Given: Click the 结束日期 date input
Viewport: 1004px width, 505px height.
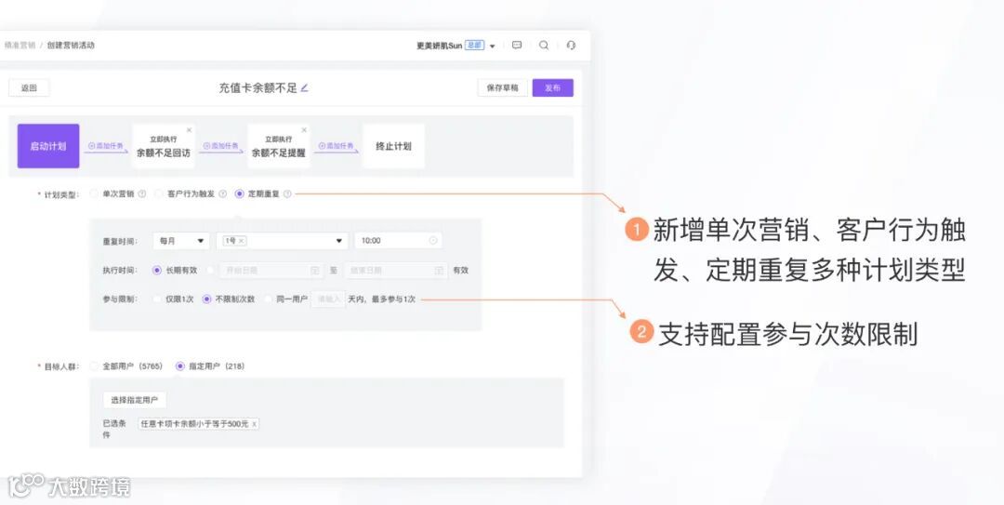Looking at the screenshot, I should pyautogui.click(x=396, y=271).
